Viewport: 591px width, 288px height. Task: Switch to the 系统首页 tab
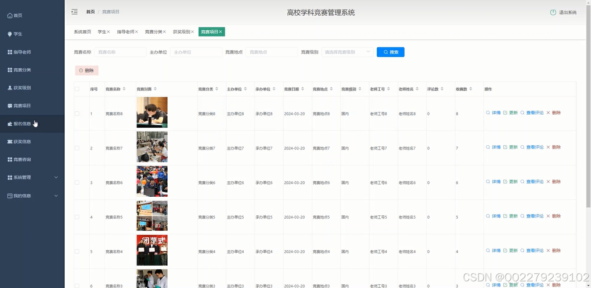(82, 32)
